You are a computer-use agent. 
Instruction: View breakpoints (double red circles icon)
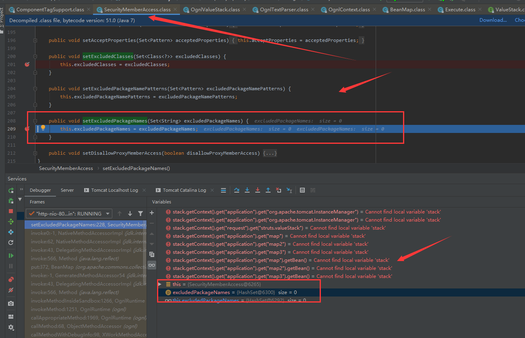tap(11, 280)
